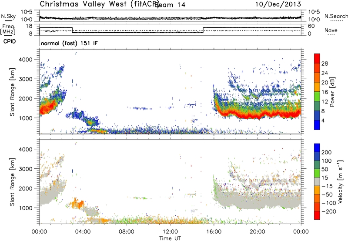Click the '04:00' time axis tick
348x241 pixels.
point(83,232)
